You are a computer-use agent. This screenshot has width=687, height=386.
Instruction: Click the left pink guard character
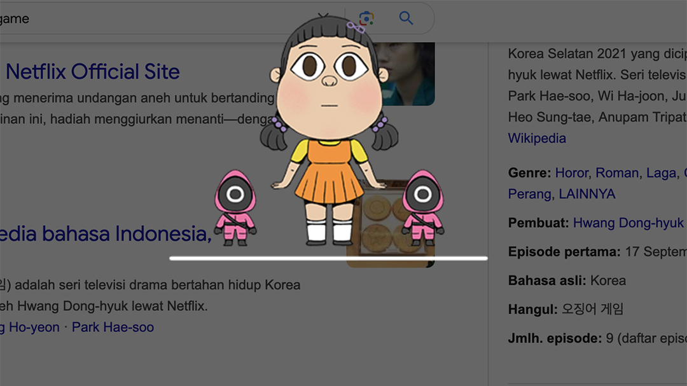(x=235, y=208)
